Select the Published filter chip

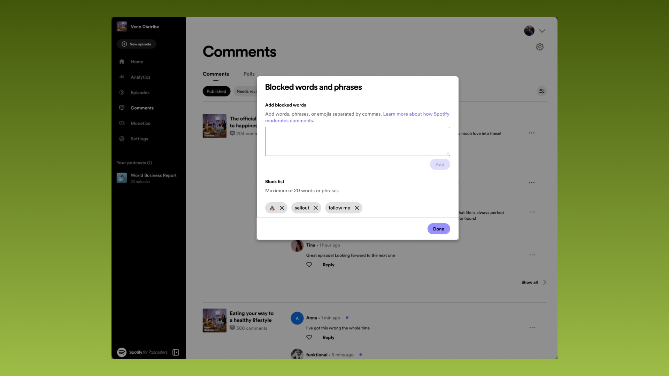[x=216, y=91]
